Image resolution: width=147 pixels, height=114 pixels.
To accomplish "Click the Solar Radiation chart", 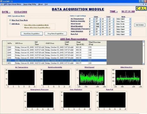I will (77, 100).
